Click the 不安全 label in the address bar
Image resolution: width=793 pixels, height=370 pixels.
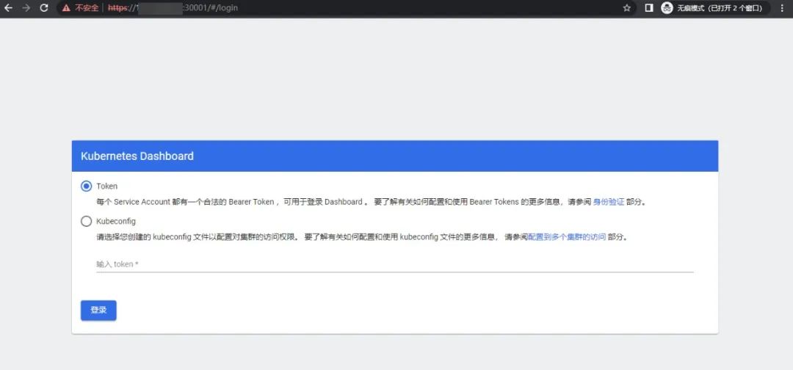coord(87,8)
